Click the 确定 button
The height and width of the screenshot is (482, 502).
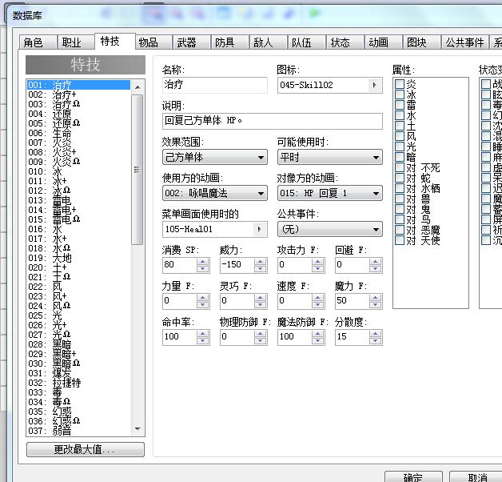pos(413,477)
